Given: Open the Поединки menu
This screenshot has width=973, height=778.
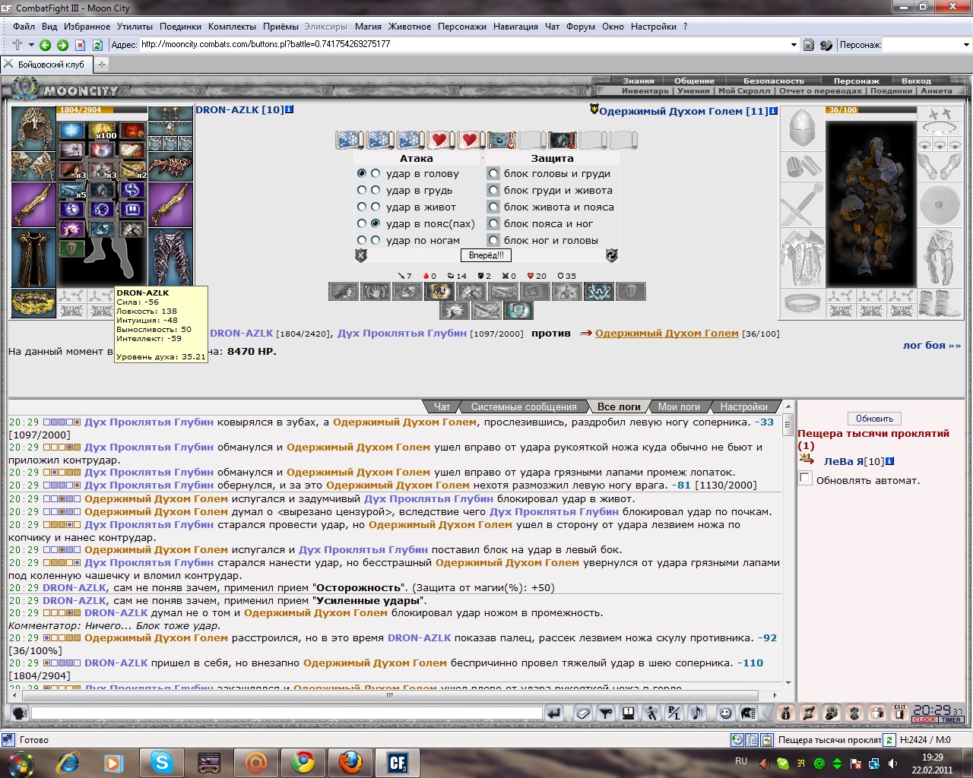Looking at the screenshot, I should pos(180,27).
